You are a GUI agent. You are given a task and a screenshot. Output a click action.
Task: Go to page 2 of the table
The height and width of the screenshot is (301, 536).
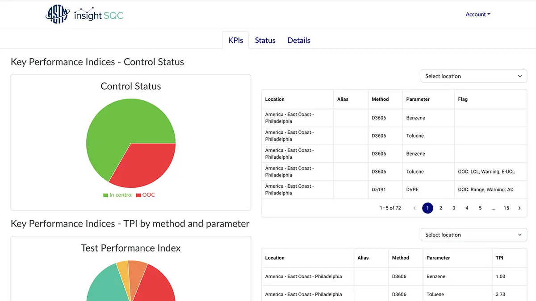click(441, 208)
